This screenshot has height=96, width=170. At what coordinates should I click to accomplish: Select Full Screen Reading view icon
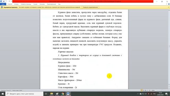(x=144, y=90)
